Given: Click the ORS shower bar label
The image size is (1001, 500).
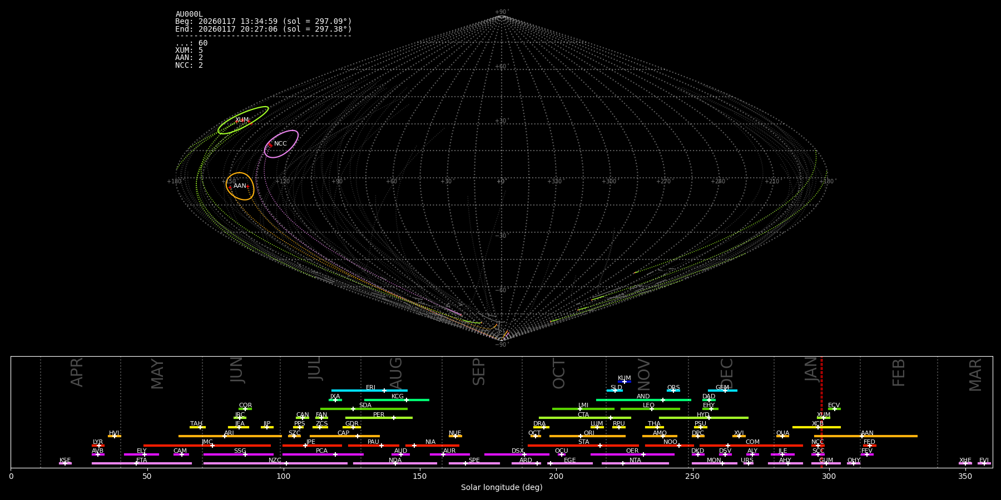Looking at the screenshot, I should coord(673,388).
